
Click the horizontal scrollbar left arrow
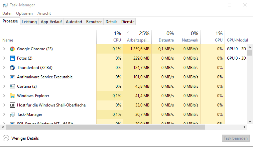(x=3, y=127)
